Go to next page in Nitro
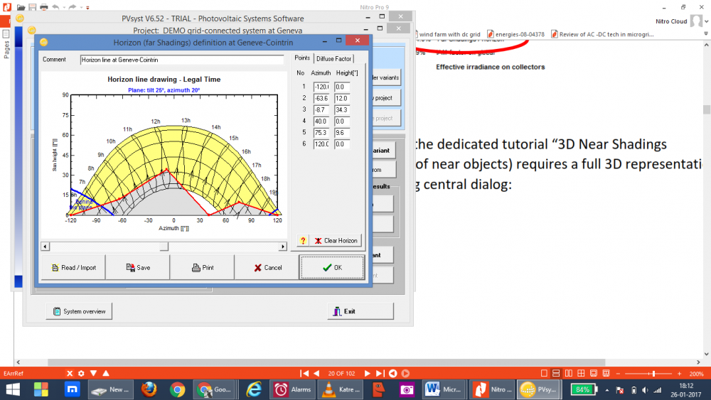 point(368,373)
